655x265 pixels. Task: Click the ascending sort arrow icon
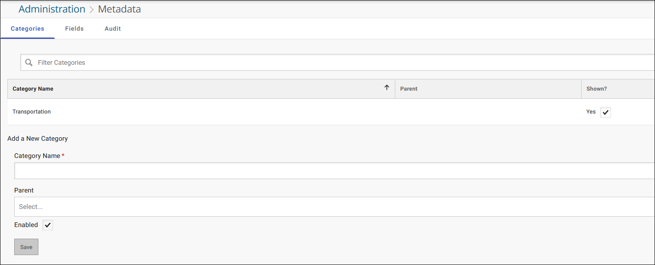pos(387,87)
